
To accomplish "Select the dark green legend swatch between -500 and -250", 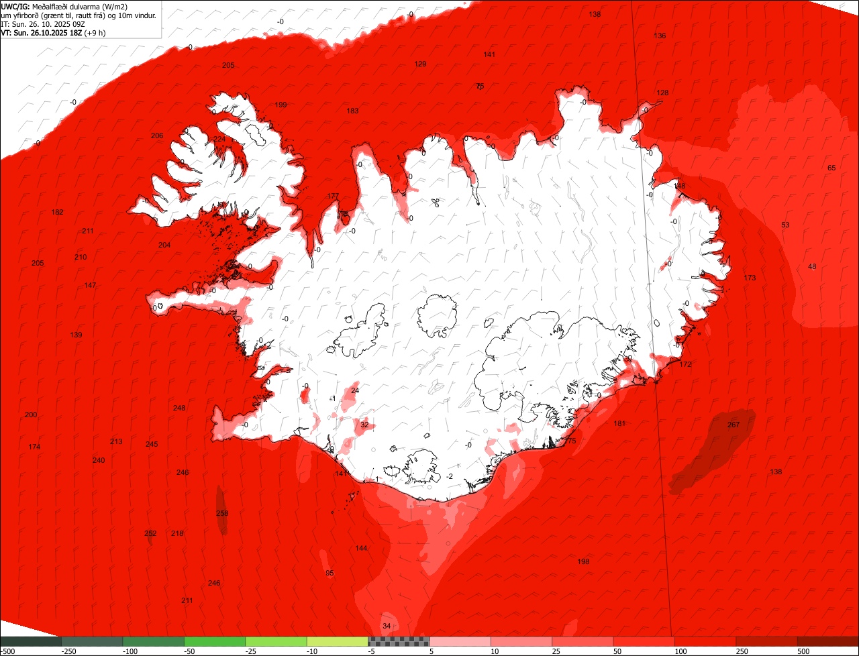I will [30, 641].
